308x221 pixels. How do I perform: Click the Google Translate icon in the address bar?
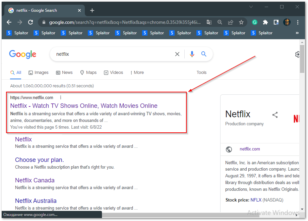[x=209, y=22]
